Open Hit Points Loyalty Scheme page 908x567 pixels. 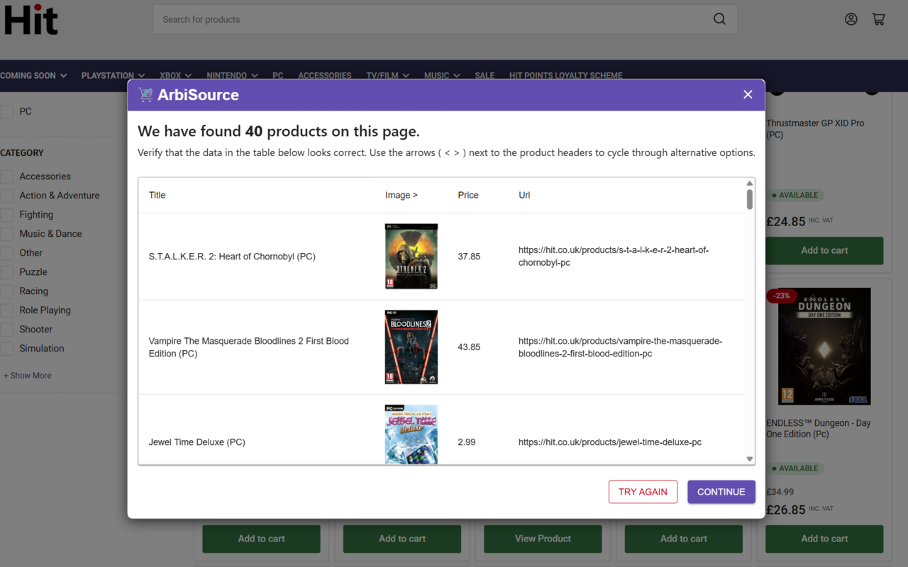click(x=565, y=75)
